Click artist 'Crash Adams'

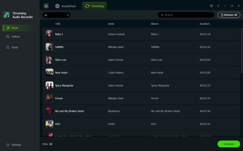pyautogui.click(x=116, y=73)
